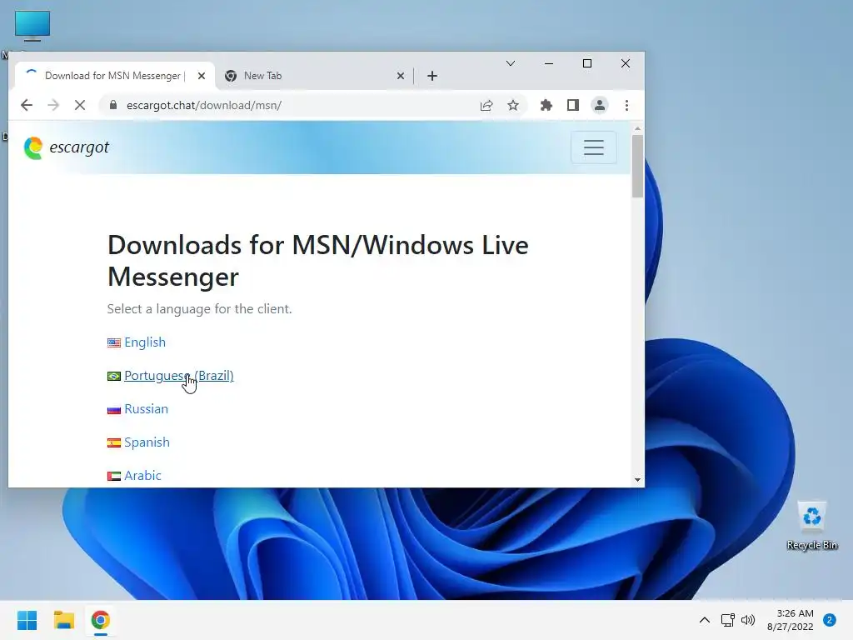Choose the Arabic language link
The width and height of the screenshot is (853, 640).
pyautogui.click(x=142, y=476)
